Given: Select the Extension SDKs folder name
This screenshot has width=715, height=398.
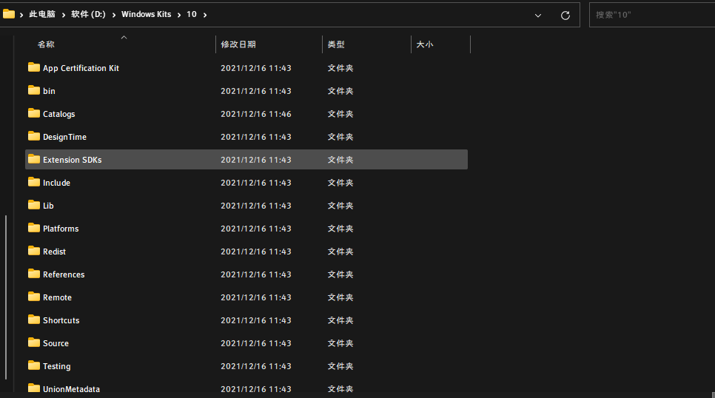Looking at the screenshot, I should [72, 160].
